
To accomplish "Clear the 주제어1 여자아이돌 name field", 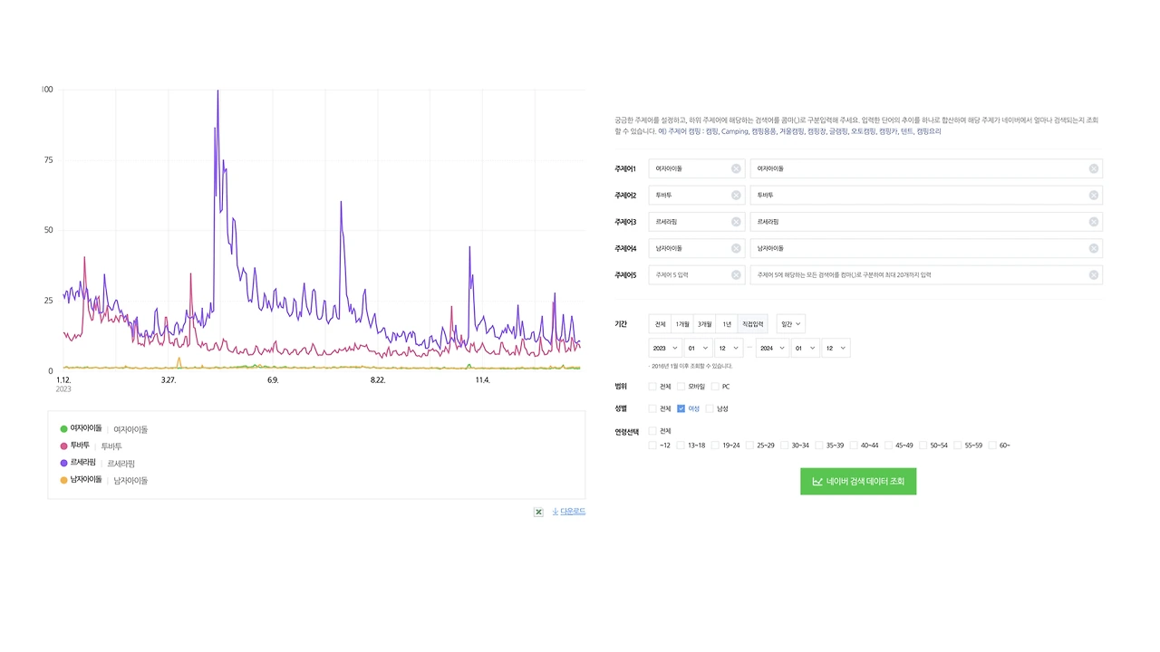I will (736, 168).
